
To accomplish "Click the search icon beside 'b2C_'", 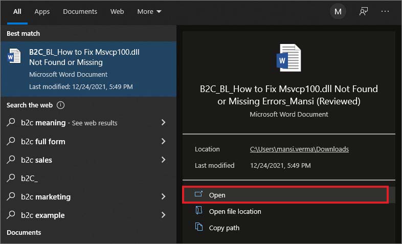I will point(11,178).
